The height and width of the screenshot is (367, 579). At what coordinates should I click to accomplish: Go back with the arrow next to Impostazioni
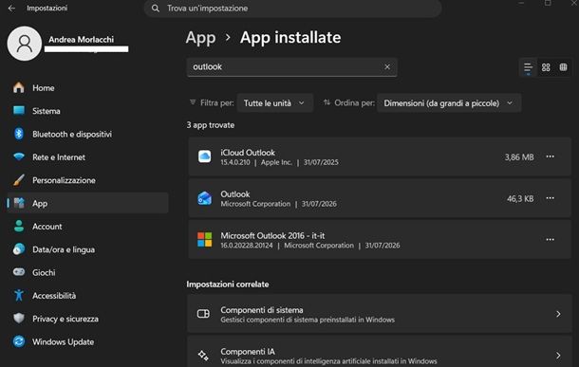point(11,9)
